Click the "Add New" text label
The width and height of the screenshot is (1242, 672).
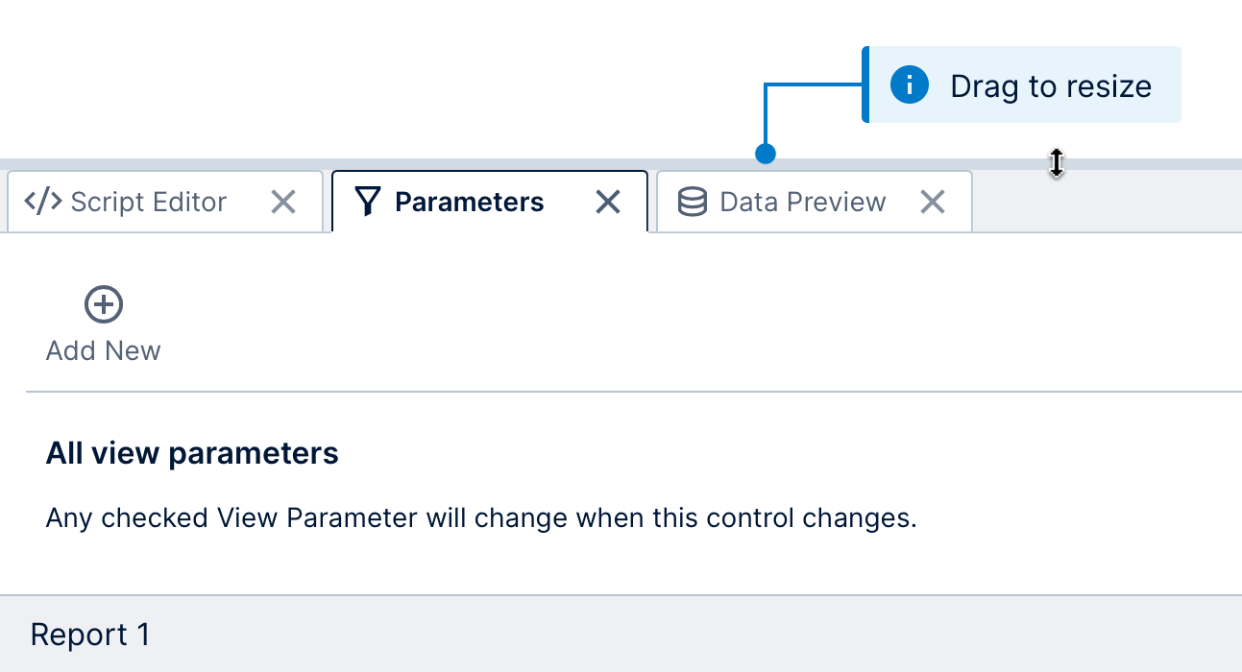(x=104, y=350)
